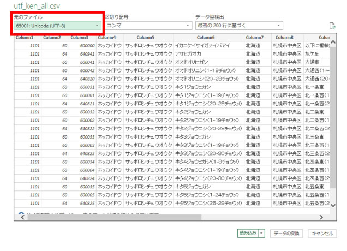Click the info icon in the truncation notice
347x251 pixels.
pos(21,214)
